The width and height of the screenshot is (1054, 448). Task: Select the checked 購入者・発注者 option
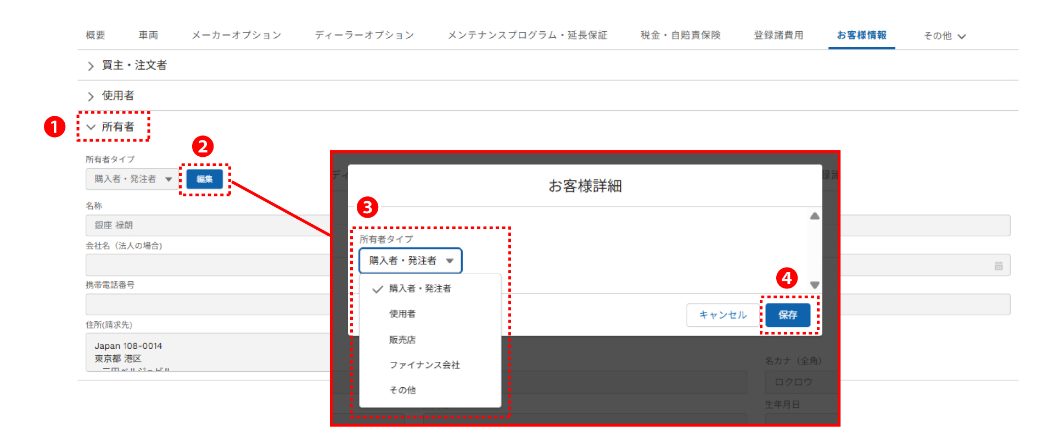coord(420,288)
